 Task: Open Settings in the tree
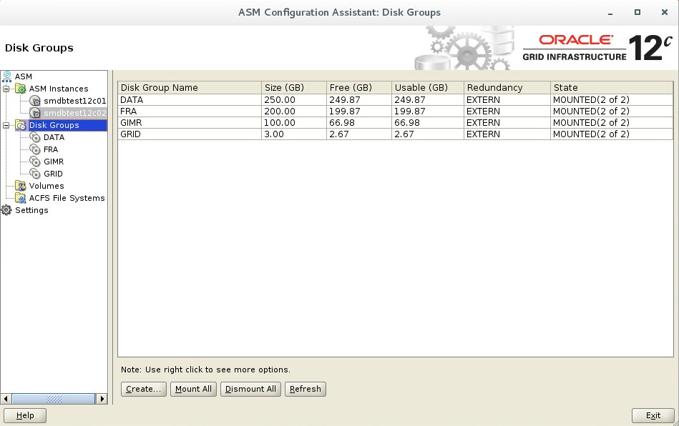coord(31,210)
